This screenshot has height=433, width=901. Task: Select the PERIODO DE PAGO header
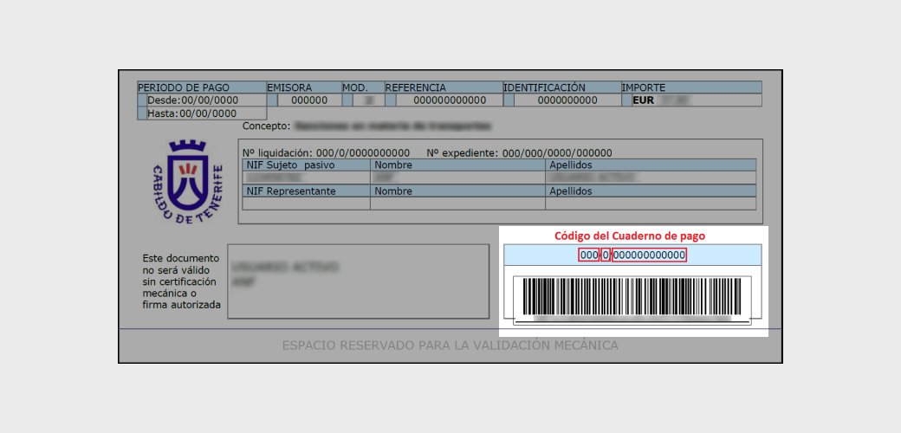click(202, 87)
